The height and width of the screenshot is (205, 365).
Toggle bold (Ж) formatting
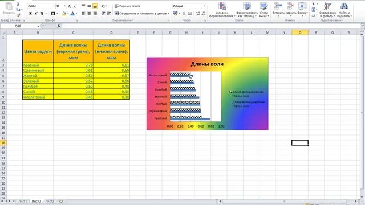[x=30, y=14]
